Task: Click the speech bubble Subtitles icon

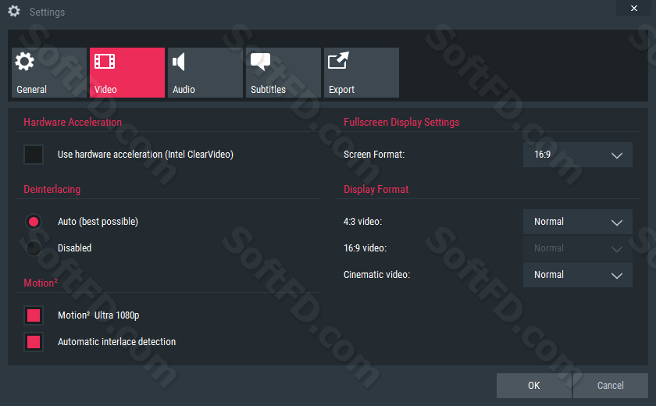Action: pos(260,62)
